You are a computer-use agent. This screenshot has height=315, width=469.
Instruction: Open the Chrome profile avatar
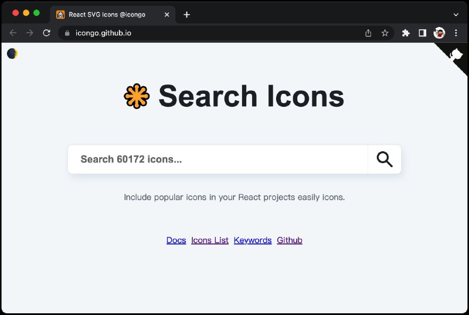[439, 33]
